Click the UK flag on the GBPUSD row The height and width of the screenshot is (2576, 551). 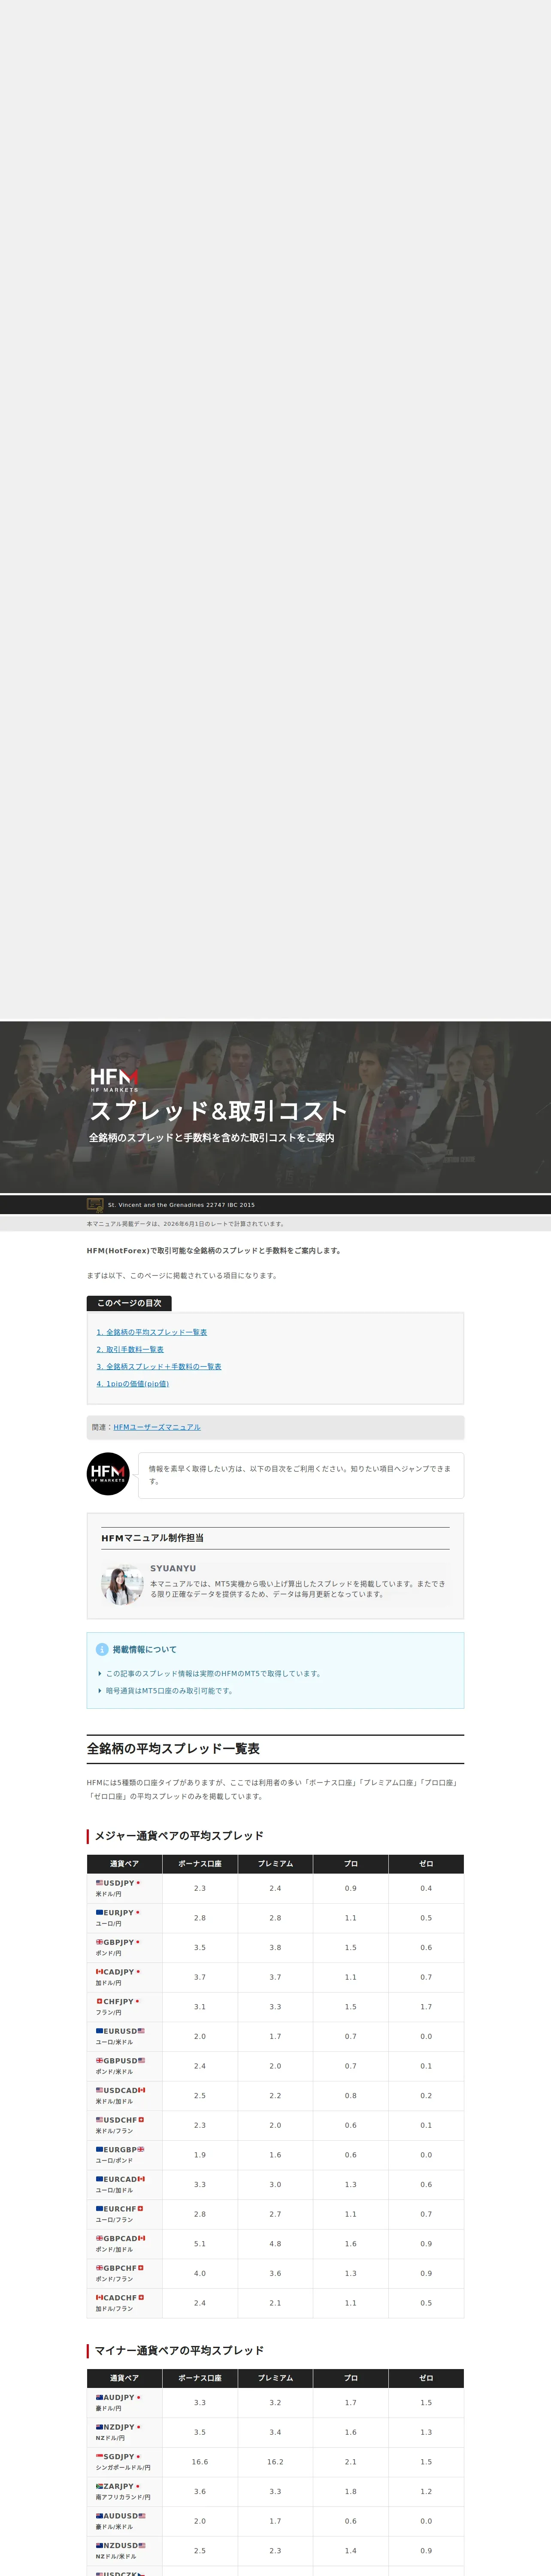pos(100,2060)
